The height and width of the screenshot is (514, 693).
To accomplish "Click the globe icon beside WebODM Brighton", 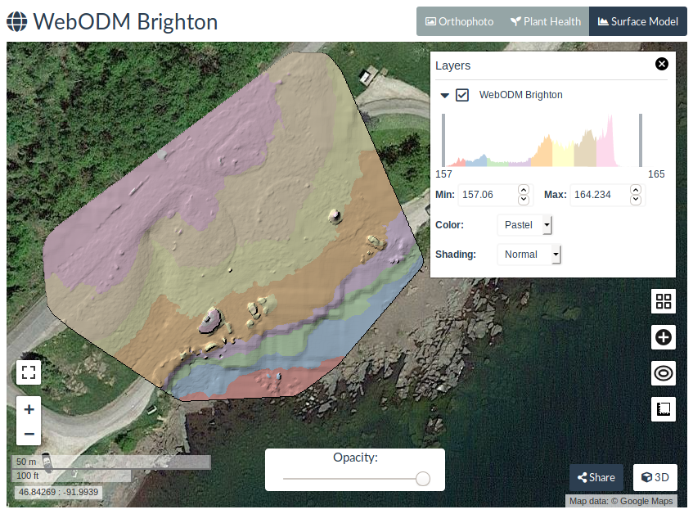I will pos(17,21).
